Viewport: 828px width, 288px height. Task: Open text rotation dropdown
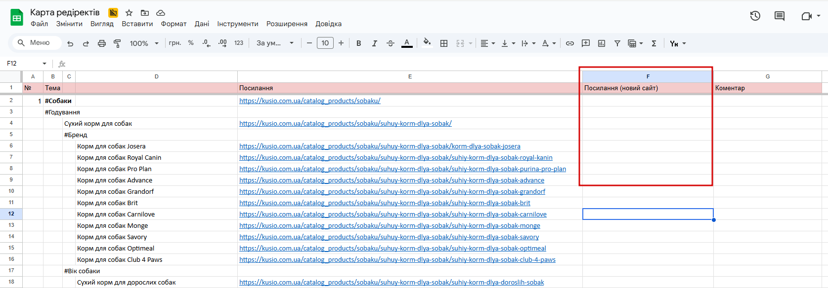click(x=549, y=43)
